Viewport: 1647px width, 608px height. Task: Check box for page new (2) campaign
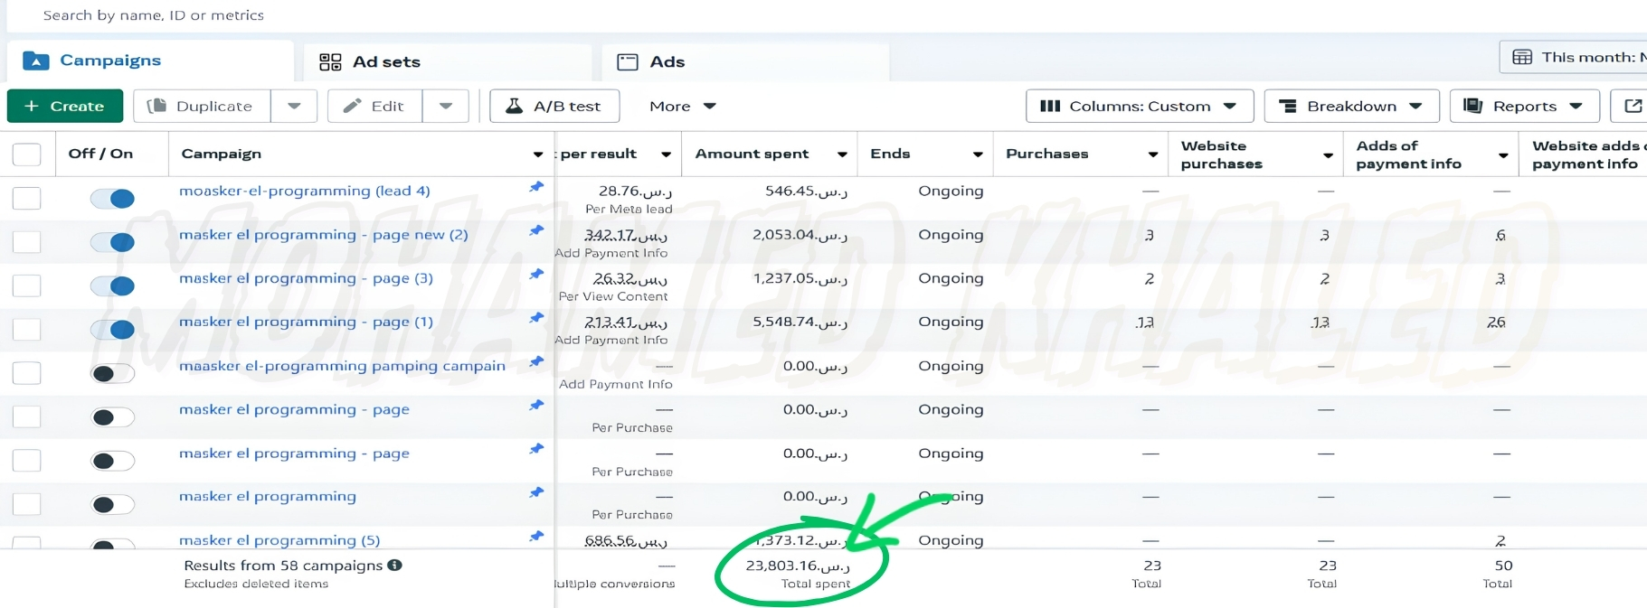point(26,242)
